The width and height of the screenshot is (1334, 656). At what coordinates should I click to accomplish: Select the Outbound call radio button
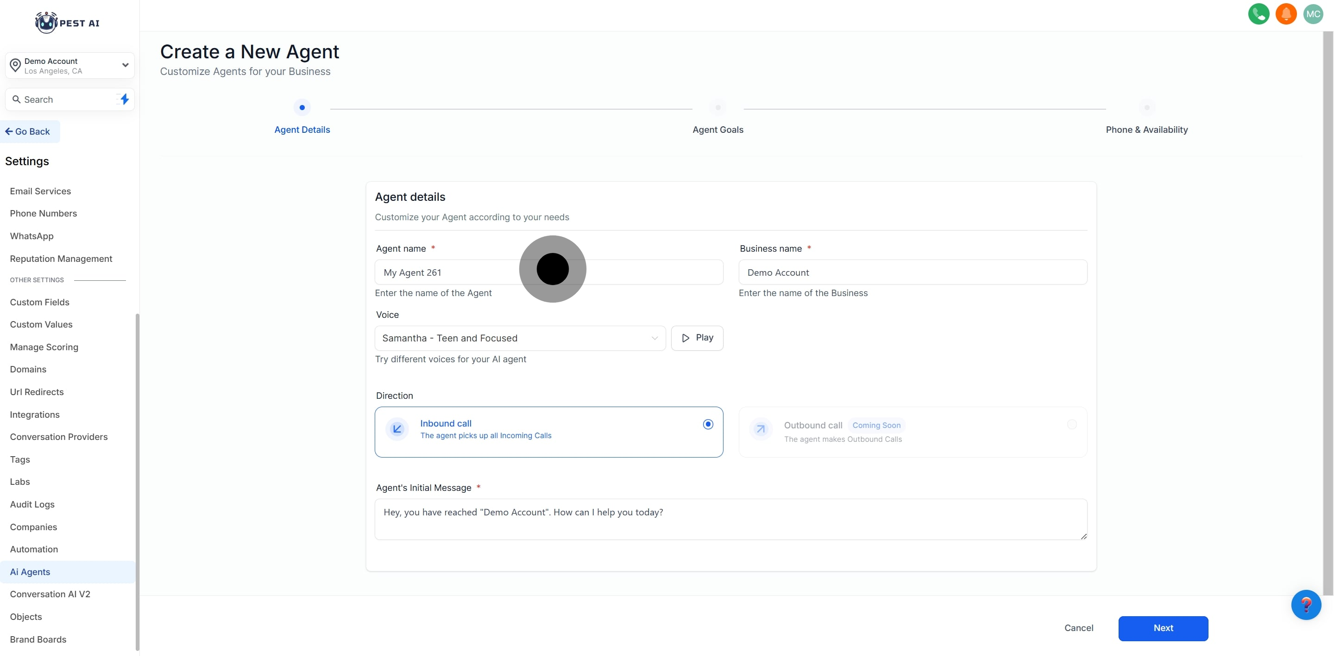coord(1071,424)
